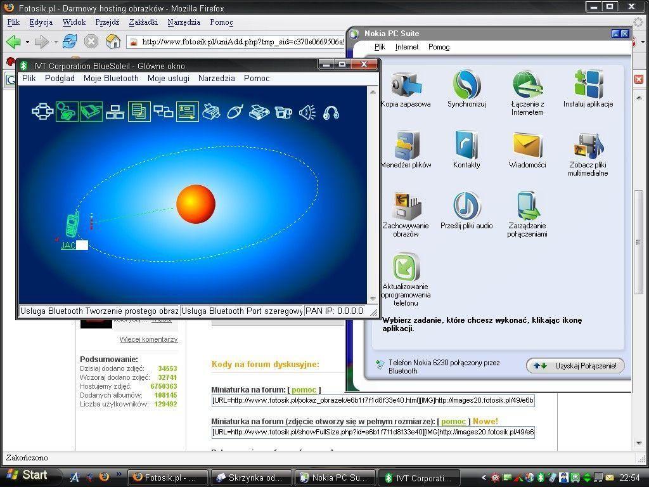The image size is (649, 487).
Task: Select the Object Push business card icon
Action: (x=187, y=112)
